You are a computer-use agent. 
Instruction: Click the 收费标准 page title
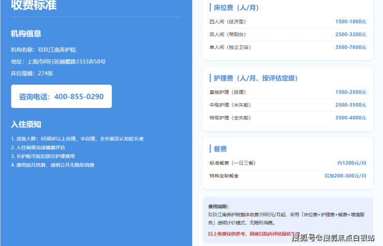click(x=34, y=5)
